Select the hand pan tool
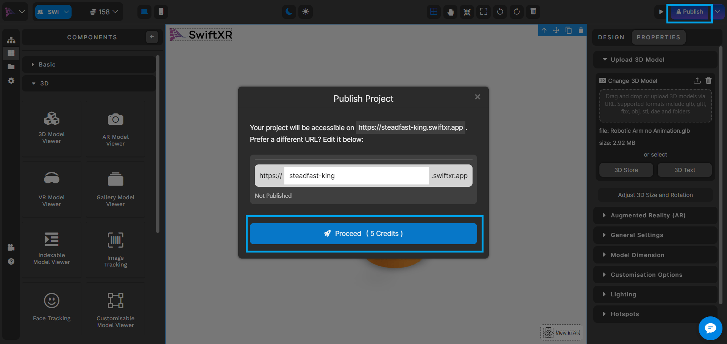The width and height of the screenshot is (727, 344). coord(450,12)
